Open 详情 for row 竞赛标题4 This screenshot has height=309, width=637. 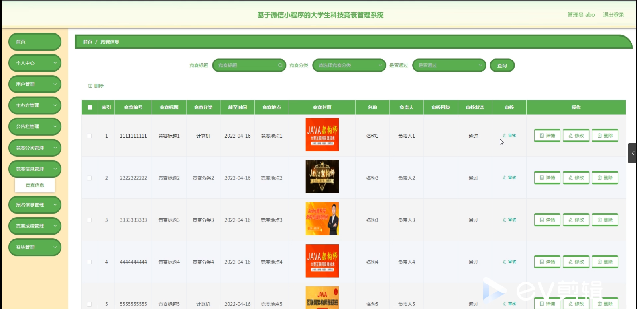click(x=547, y=262)
